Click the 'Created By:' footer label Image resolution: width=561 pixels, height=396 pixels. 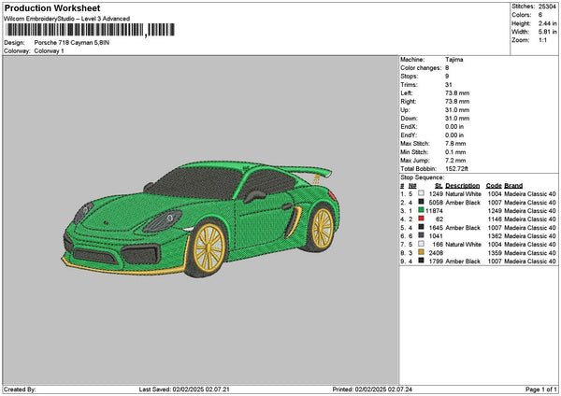(20, 389)
